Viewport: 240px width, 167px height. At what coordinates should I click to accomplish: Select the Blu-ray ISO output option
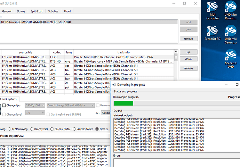coord(32,129)
